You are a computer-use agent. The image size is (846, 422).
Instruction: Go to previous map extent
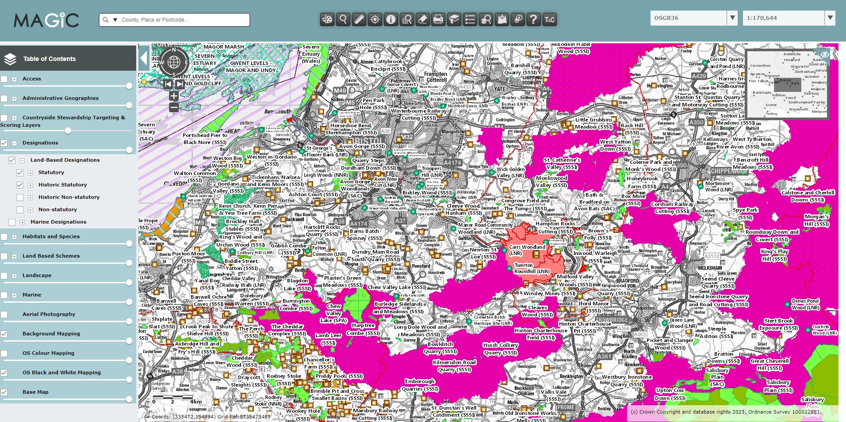[x=168, y=84]
